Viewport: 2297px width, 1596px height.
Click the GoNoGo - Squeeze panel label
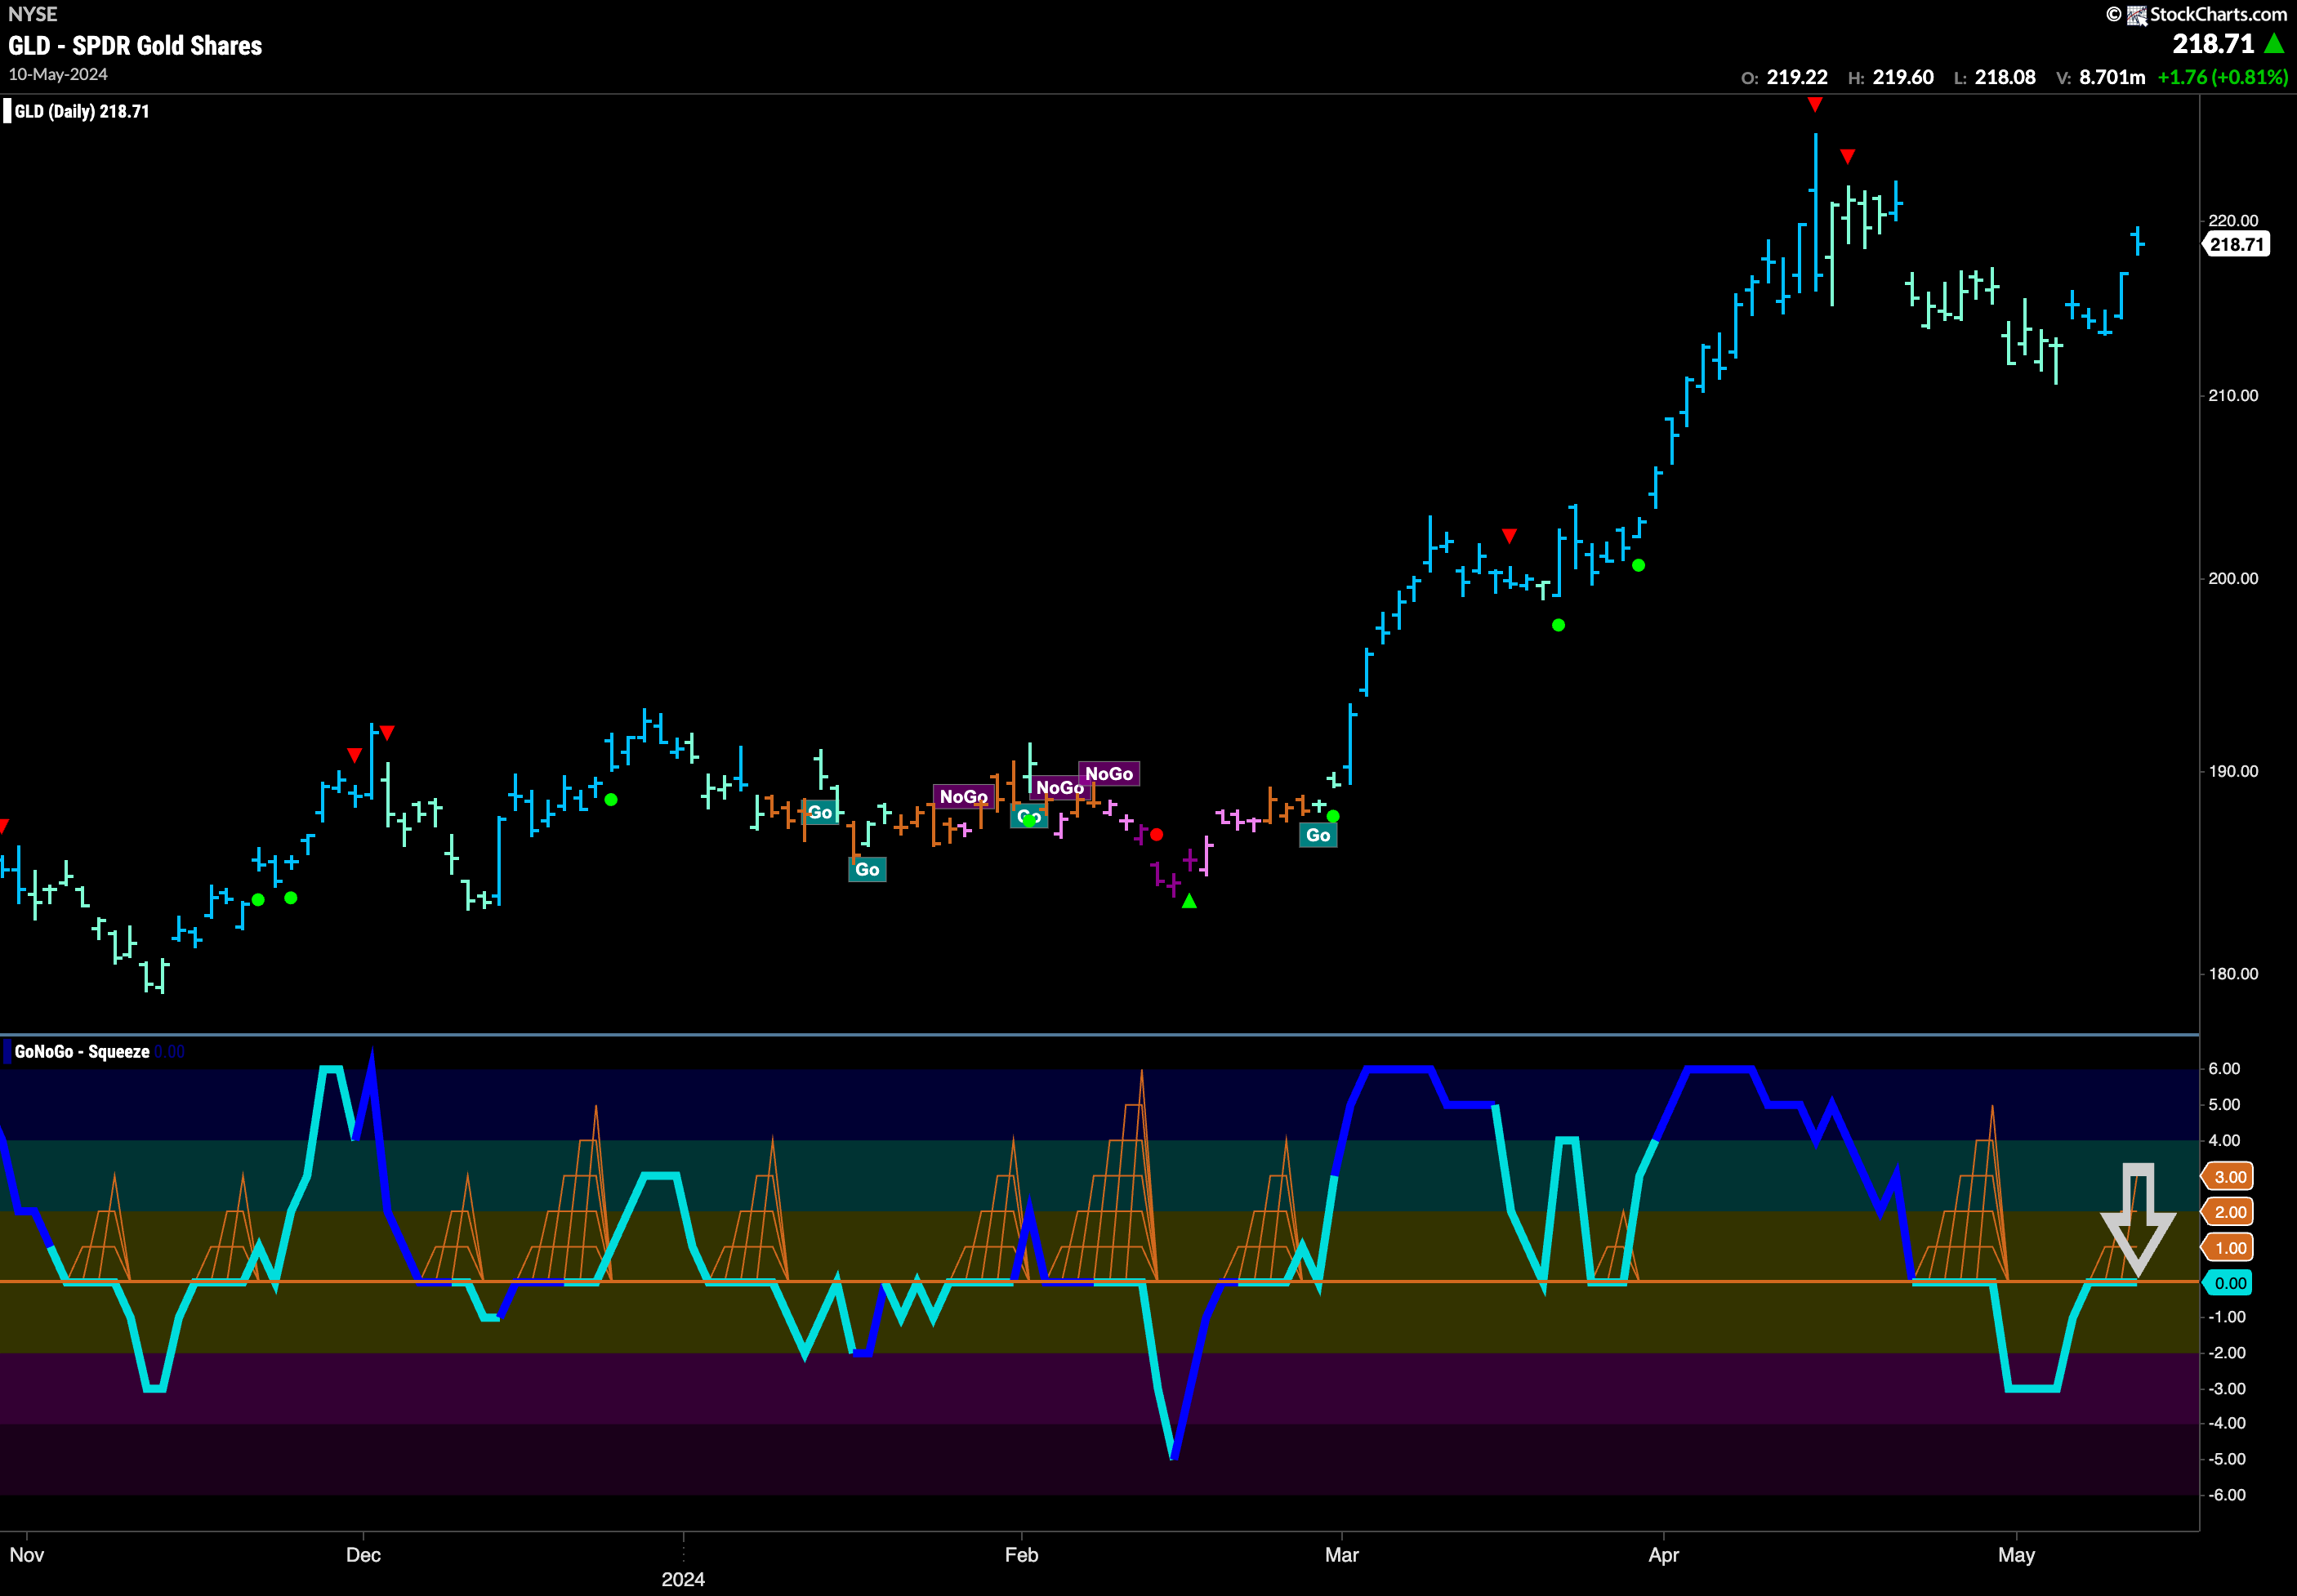coord(82,1051)
